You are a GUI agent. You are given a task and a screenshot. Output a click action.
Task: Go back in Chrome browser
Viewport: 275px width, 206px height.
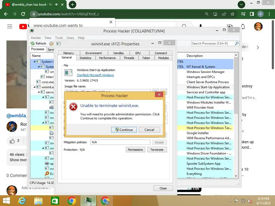[6, 14]
